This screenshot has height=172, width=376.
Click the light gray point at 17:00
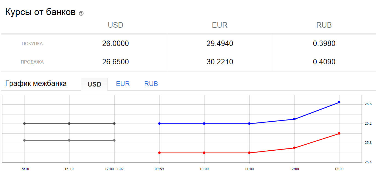pyautogui.click(x=114, y=141)
